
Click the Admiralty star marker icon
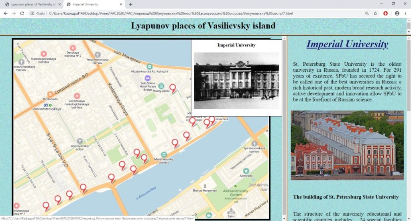tap(246, 171)
